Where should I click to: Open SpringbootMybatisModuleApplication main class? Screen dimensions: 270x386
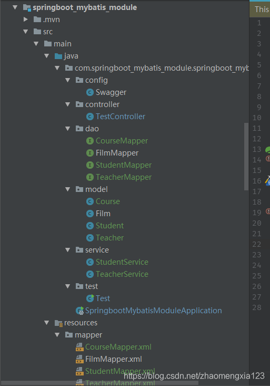[x=154, y=311]
